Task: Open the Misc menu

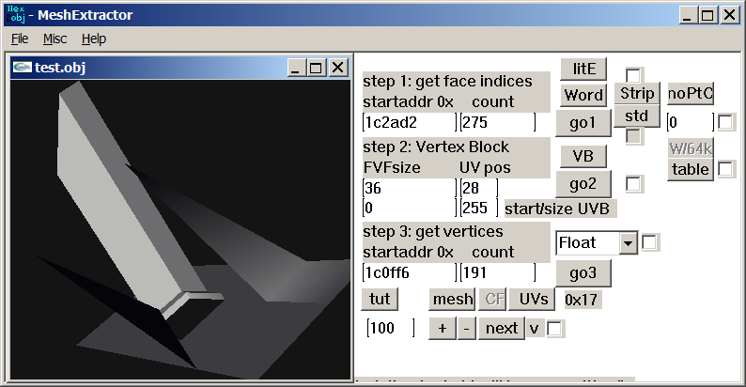Action: coord(54,39)
